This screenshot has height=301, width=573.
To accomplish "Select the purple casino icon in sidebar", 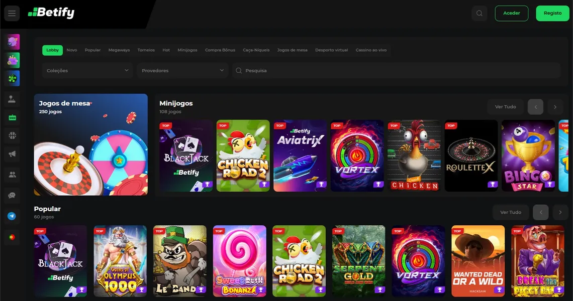I will click(x=12, y=41).
